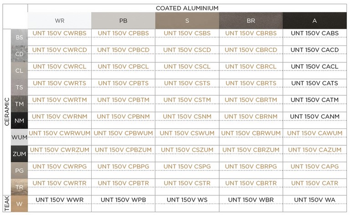Click product code UNT 150V CWRBS

click(x=59, y=33)
